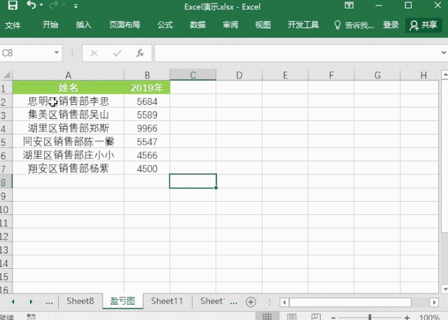Image resolution: width=448 pixels, height=320 pixels.
Task: Open Customize Quick Access Toolbar dropdown
Action: [76, 6]
